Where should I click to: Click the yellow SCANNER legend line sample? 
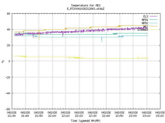tap(153, 30)
